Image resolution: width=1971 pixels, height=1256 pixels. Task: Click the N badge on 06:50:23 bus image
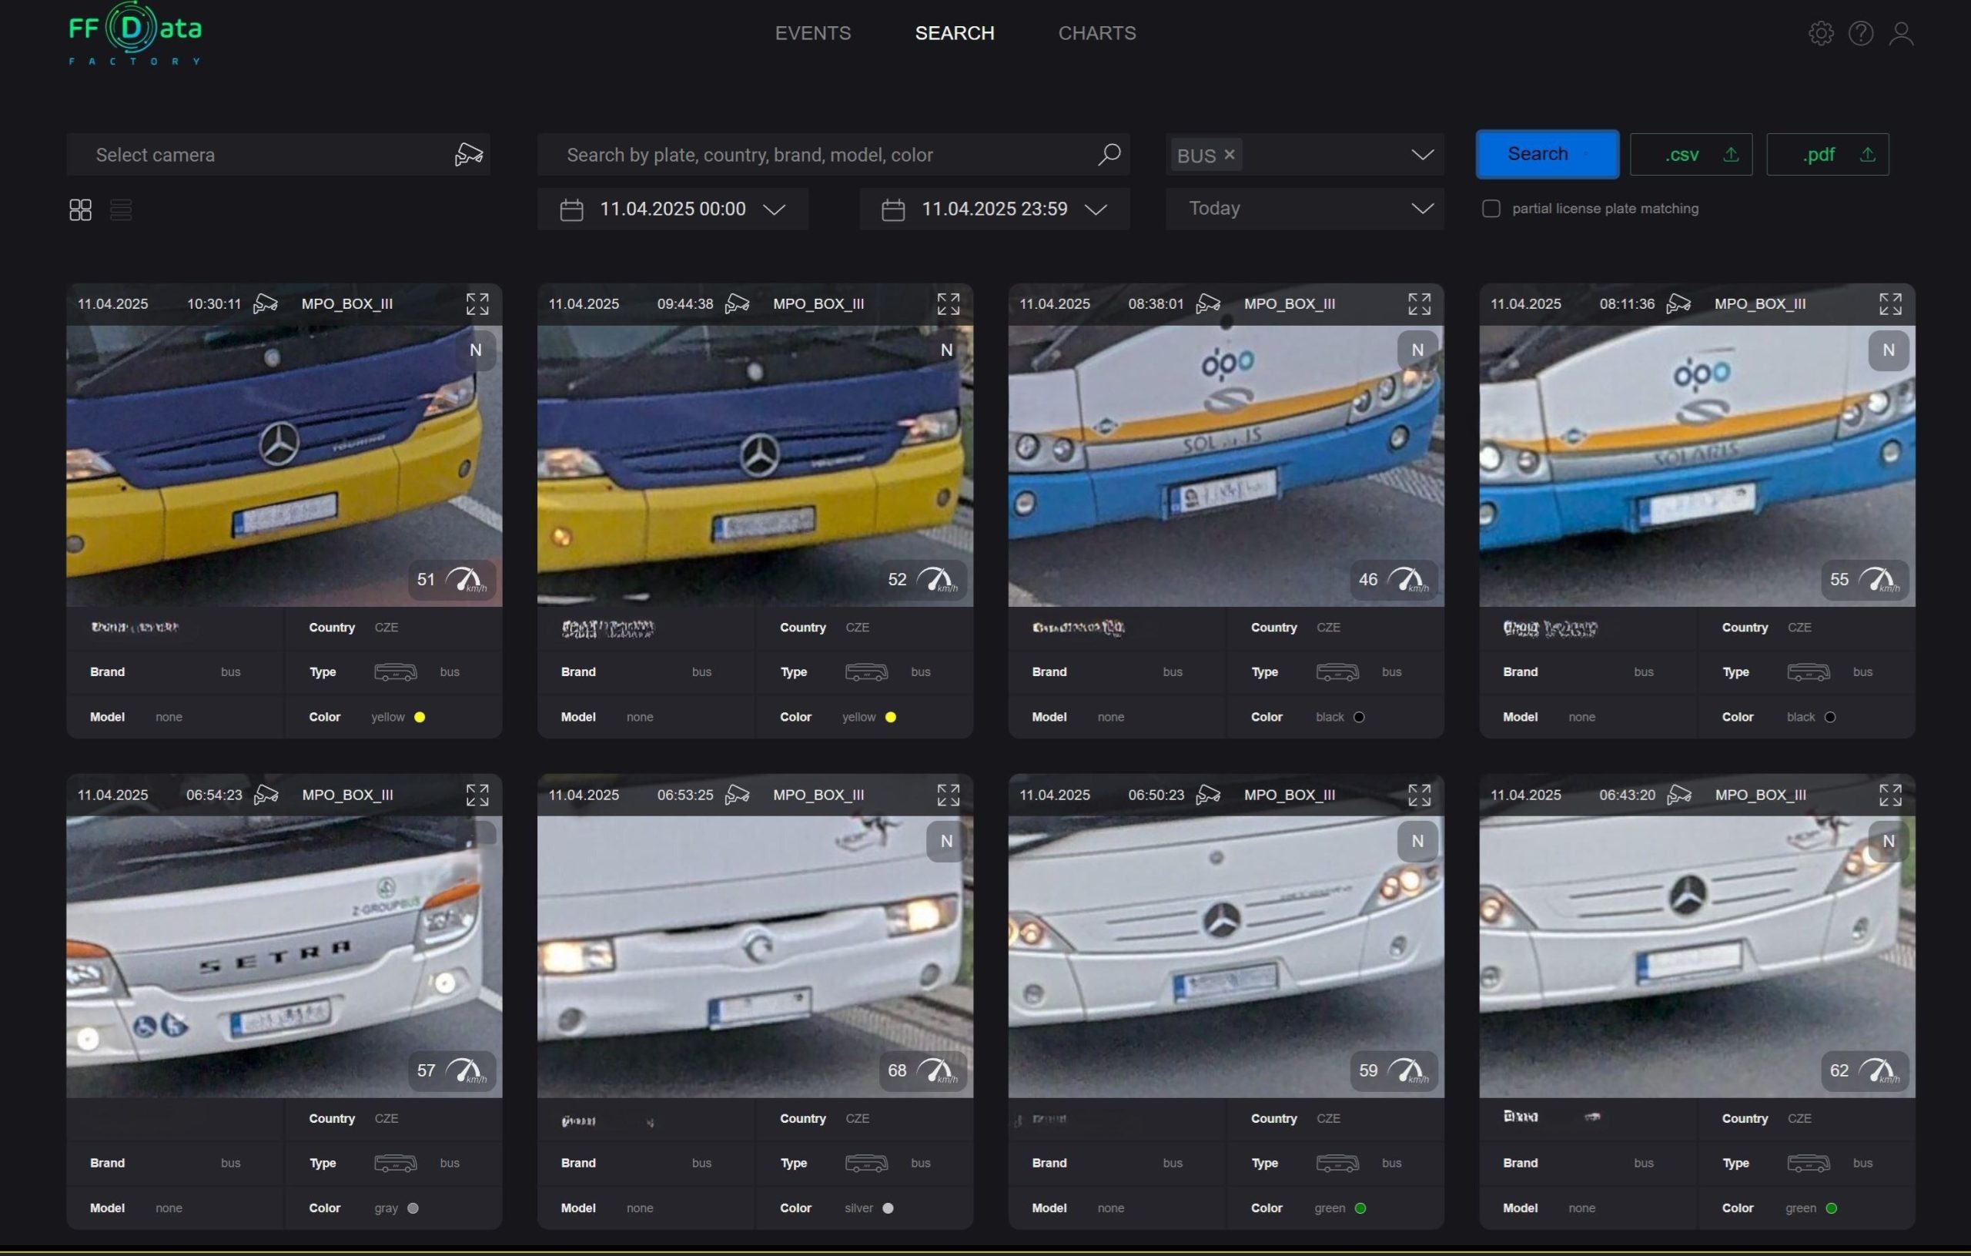pos(1417,842)
